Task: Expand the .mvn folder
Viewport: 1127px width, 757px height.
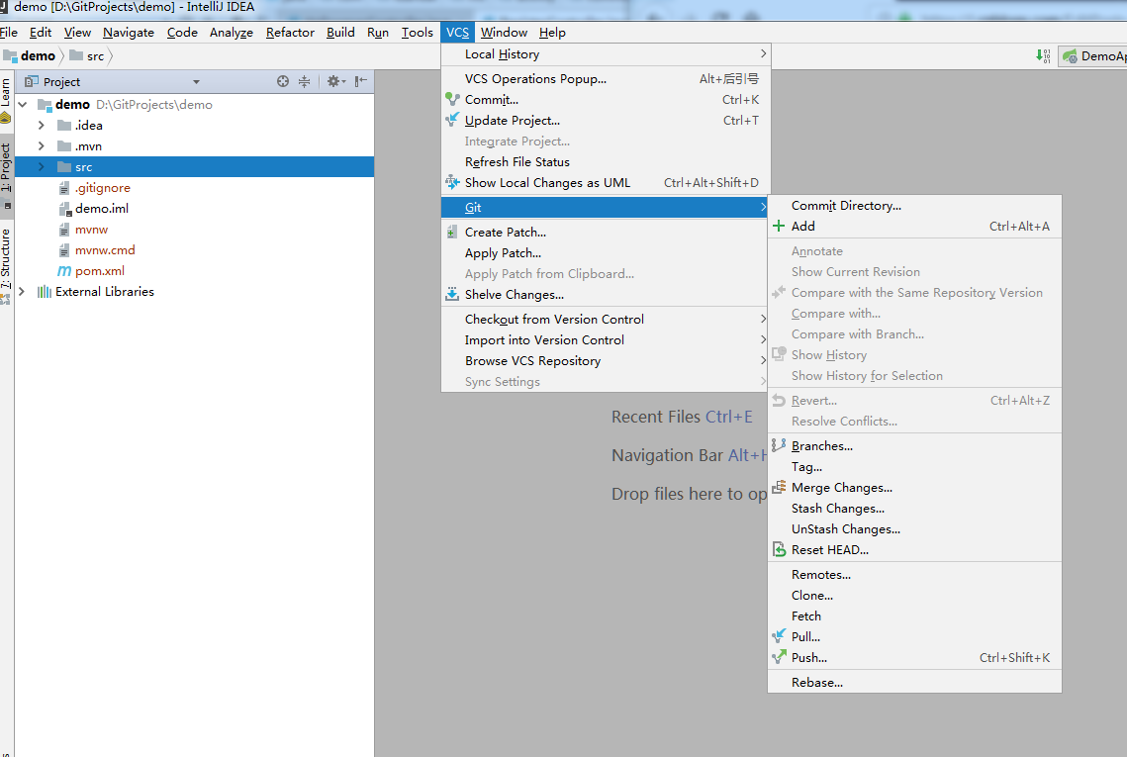Action: tap(41, 145)
